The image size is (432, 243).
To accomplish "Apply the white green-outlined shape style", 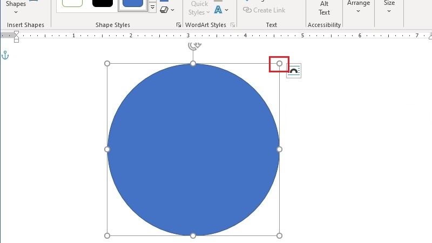I will [72, 3].
